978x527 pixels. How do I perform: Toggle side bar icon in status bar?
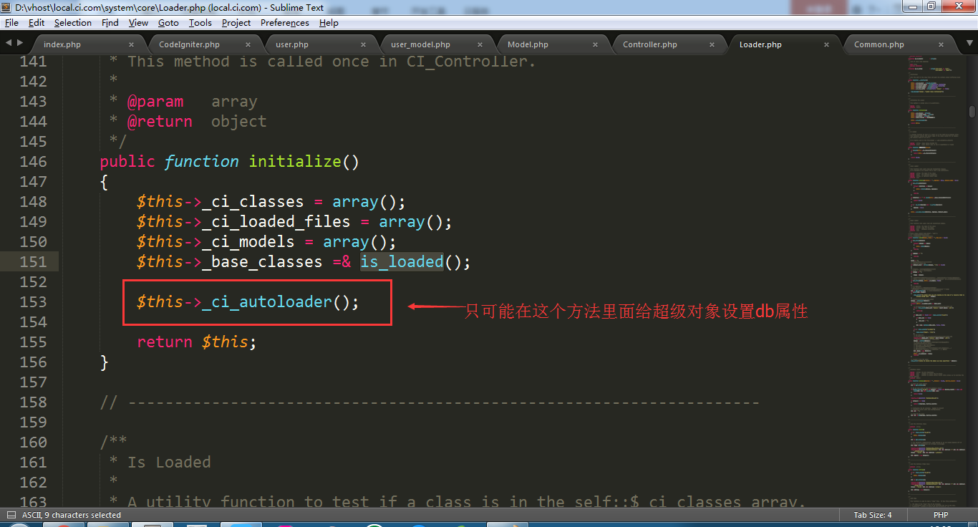coord(10,515)
